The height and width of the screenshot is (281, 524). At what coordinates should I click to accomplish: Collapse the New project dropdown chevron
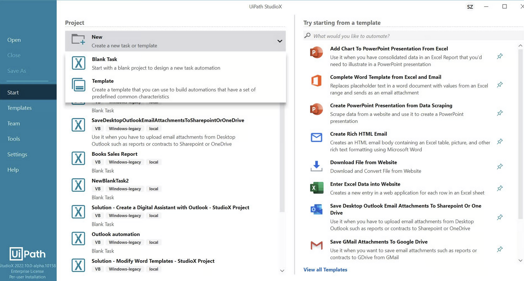[280, 41]
